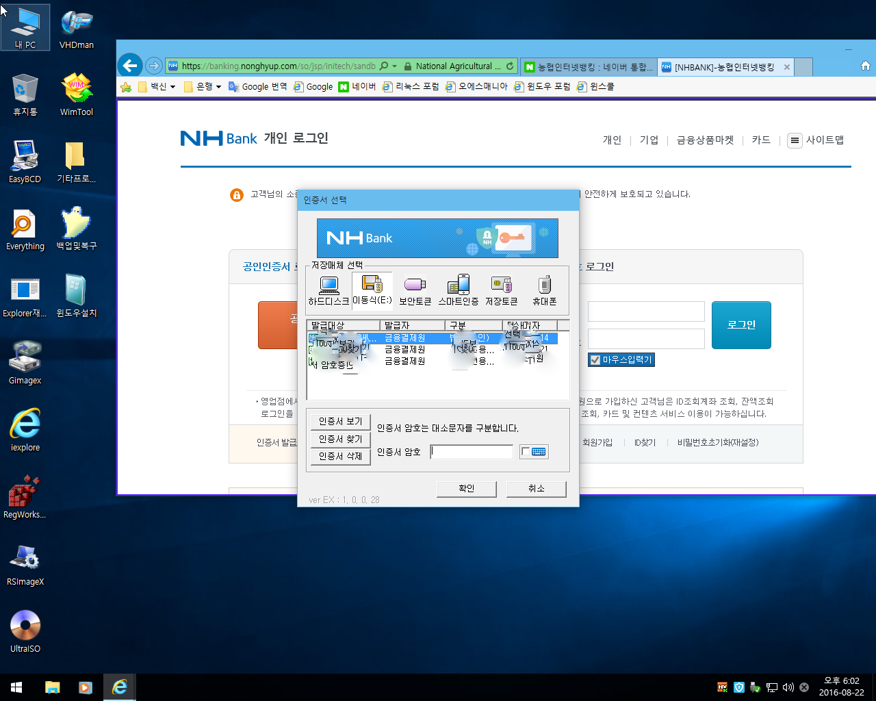The width and height of the screenshot is (876, 701).
Task: Open File Explorer from taskbar
Action: [53, 687]
